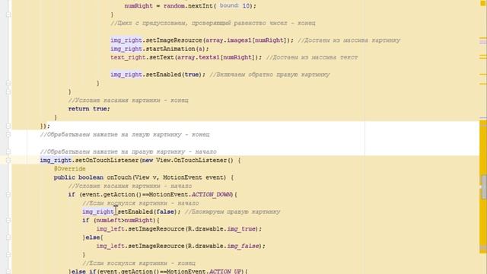Toggle fold marker on 'Обрабатываем нажатие на левую картинку - конец' comment
The width and height of the screenshot is (487, 274).
click(x=8, y=135)
